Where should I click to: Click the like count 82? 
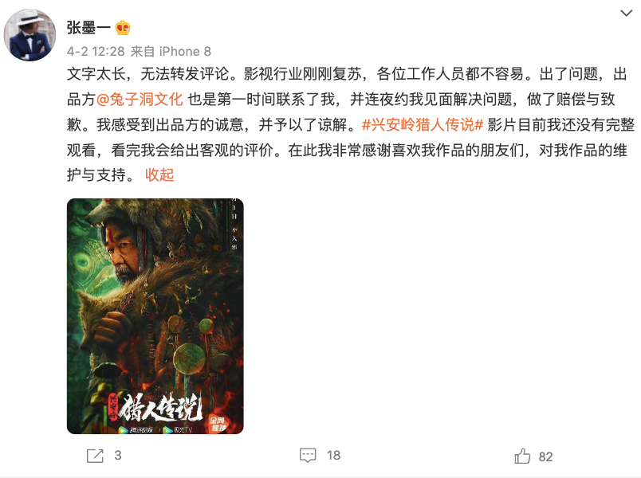[x=546, y=456]
